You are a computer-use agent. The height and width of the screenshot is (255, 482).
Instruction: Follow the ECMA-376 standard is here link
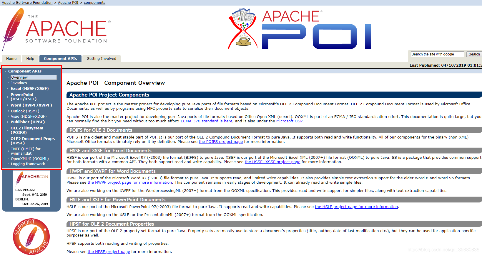(207, 121)
